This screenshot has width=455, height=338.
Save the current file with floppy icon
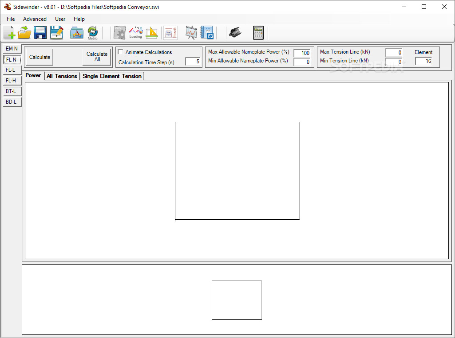(40, 32)
